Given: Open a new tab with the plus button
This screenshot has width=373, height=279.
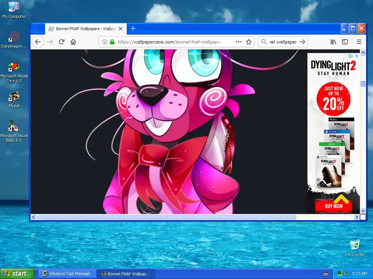Looking at the screenshot, I should click(133, 28).
